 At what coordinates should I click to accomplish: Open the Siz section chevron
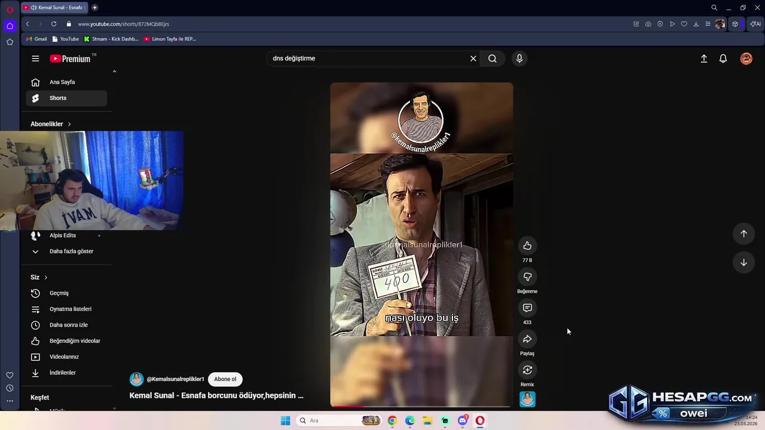coord(45,277)
